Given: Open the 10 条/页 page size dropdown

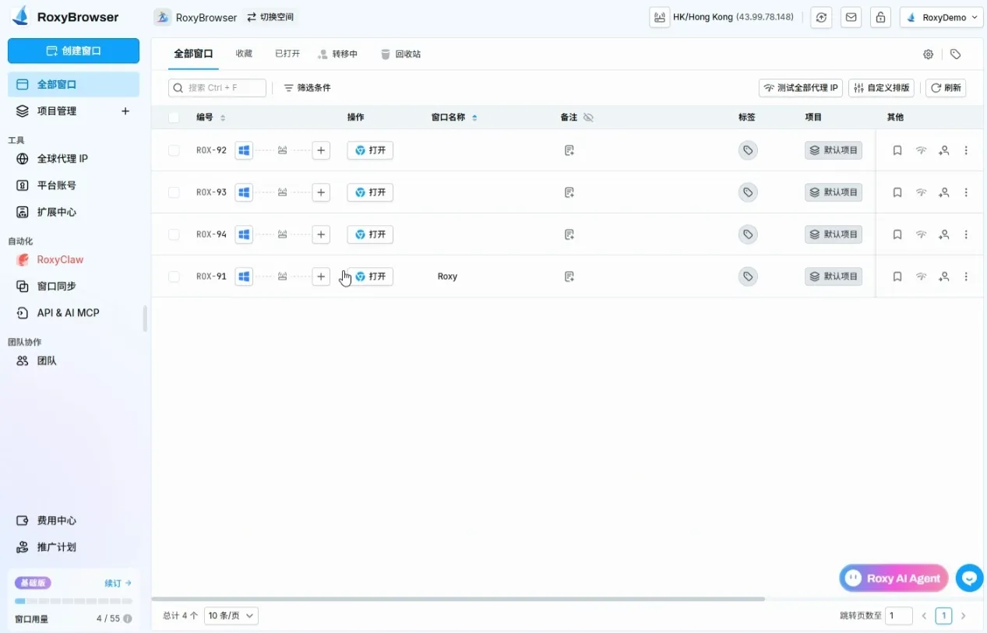Looking at the screenshot, I should click(x=231, y=616).
